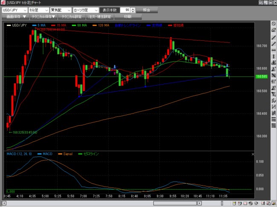
Task: Select the line segment tool with end handles
Action: pos(274,44)
